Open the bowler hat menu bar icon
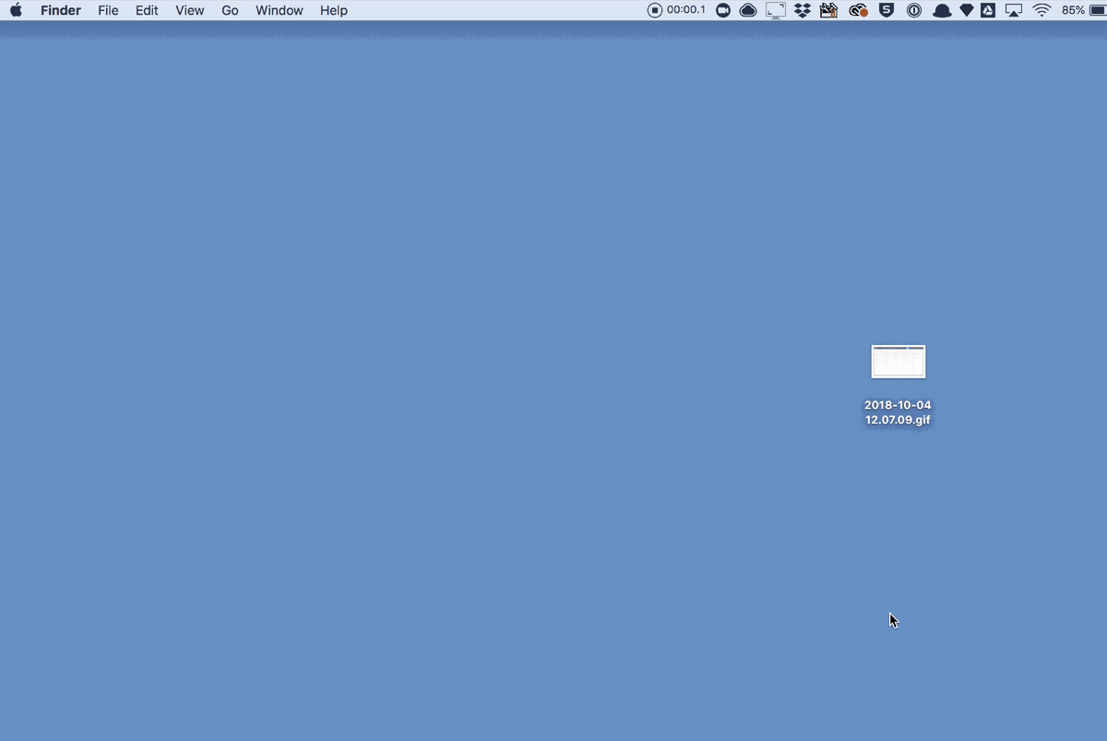The width and height of the screenshot is (1107, 741). point(942,11)
